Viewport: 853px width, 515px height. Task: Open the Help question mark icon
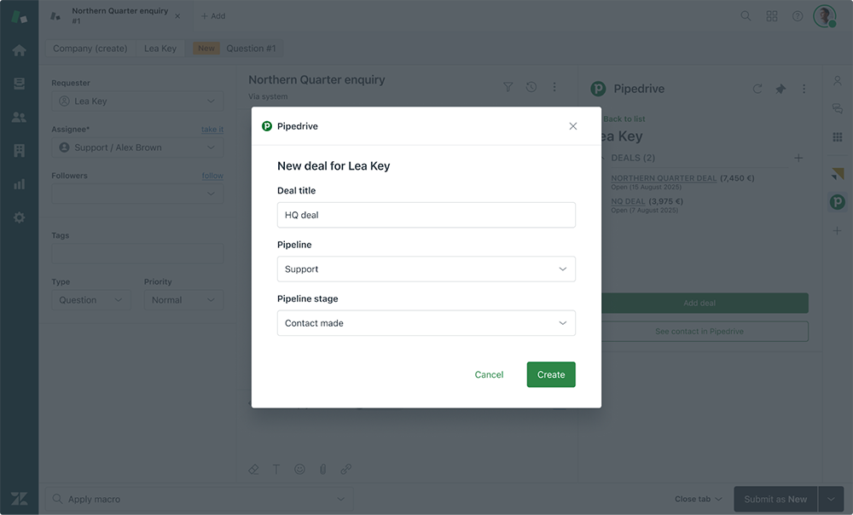[798, 16]
